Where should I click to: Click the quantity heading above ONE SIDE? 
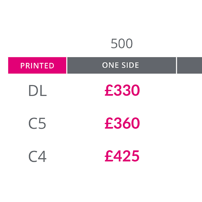[122, 43]
